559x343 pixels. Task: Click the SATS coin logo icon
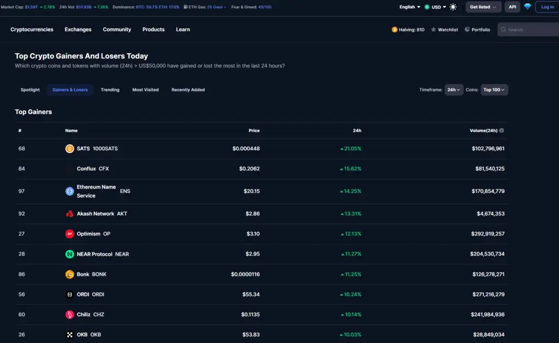69,149
